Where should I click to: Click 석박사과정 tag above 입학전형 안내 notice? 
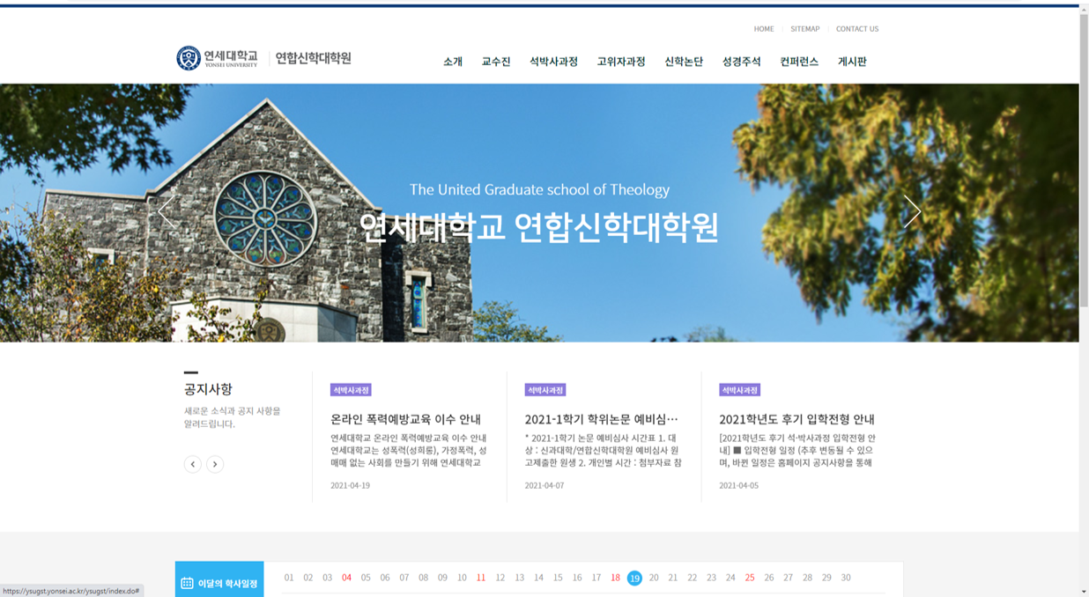coord(739,390)
